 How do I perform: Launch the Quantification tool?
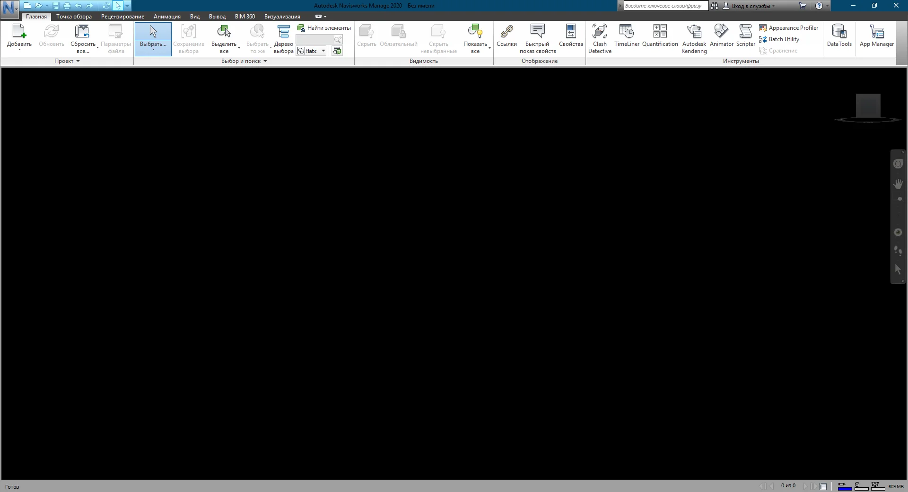pyautogui.click(x=660, y=36)
